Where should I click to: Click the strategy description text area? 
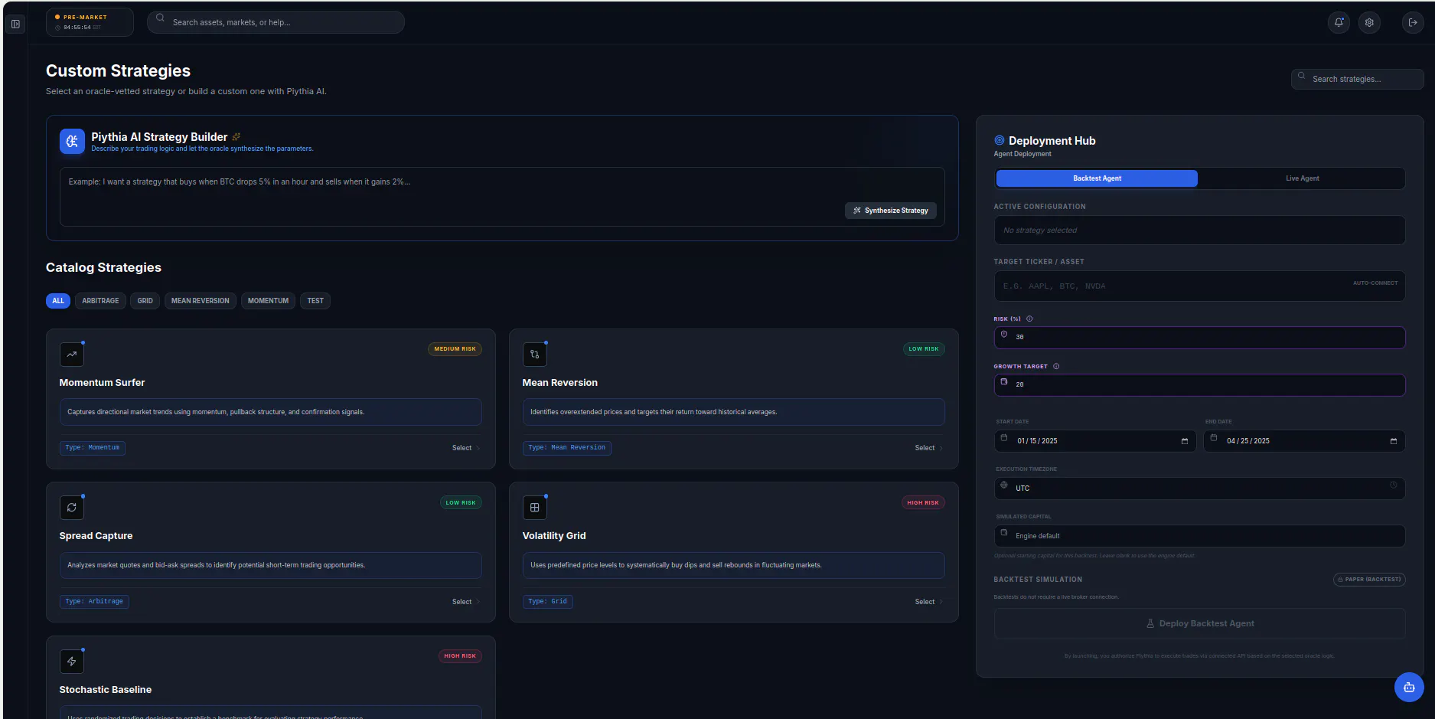pyautogui.click(x=502, y=197)
